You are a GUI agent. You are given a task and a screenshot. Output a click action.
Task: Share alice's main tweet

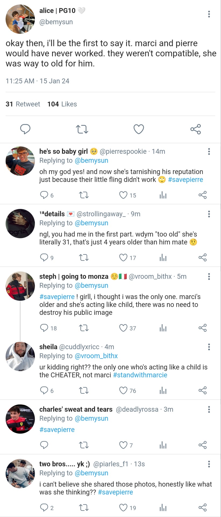tap(195, 129)
